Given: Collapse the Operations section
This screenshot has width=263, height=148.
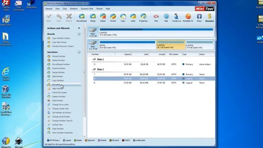Looking at the screenshot, I should [x=79, y=52].
